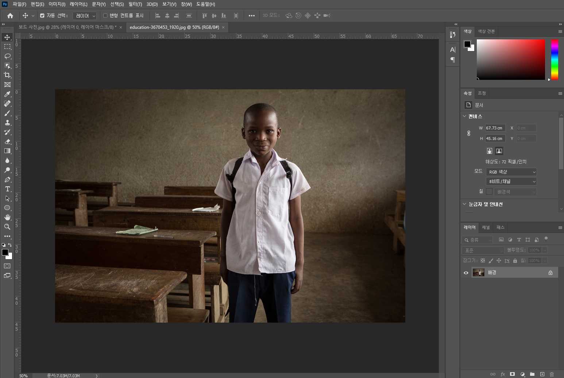Toggle filter for adjustment layers

[510, 239]
